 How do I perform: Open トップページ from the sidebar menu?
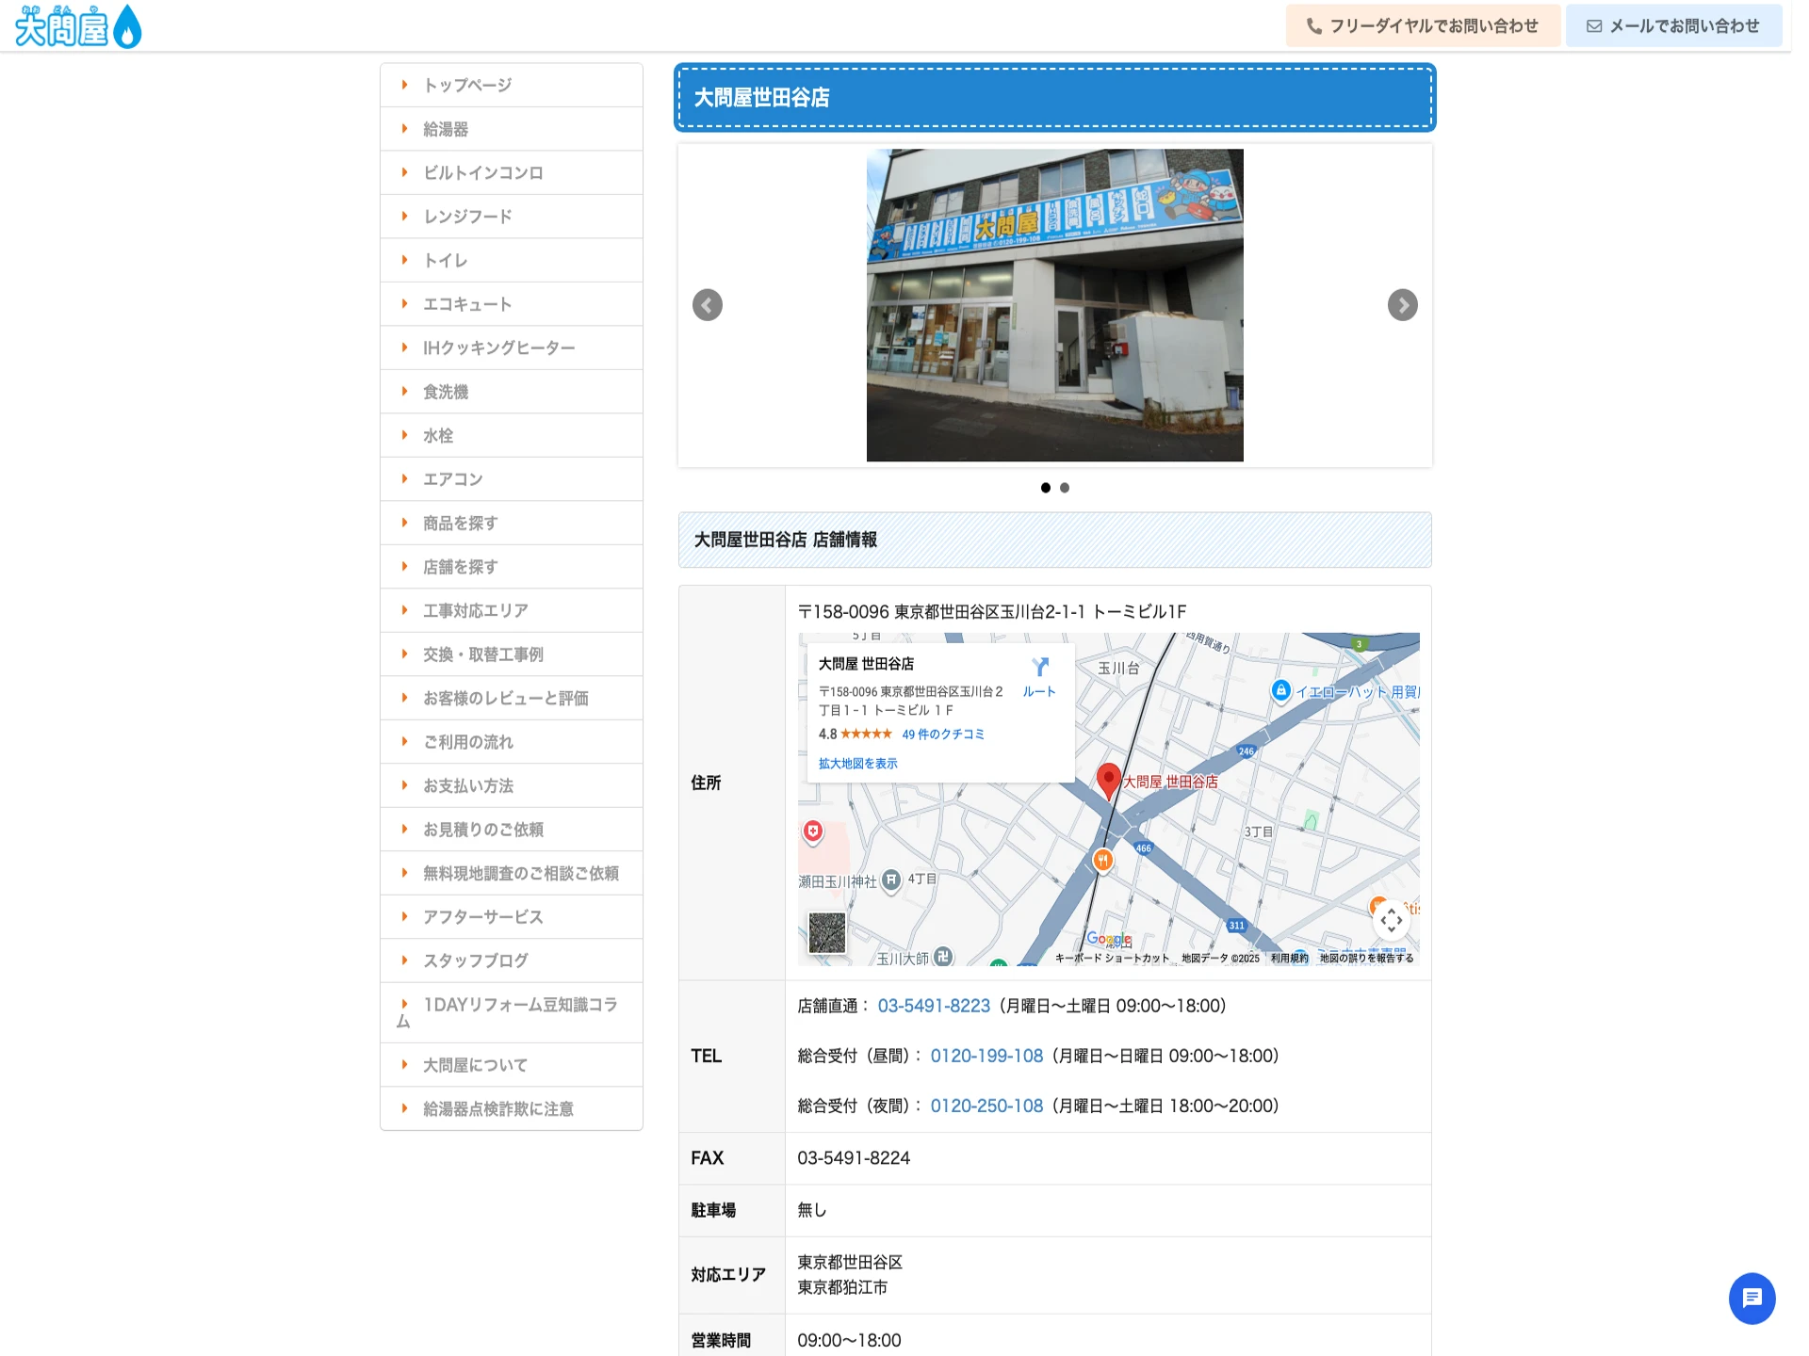[466, 85]
